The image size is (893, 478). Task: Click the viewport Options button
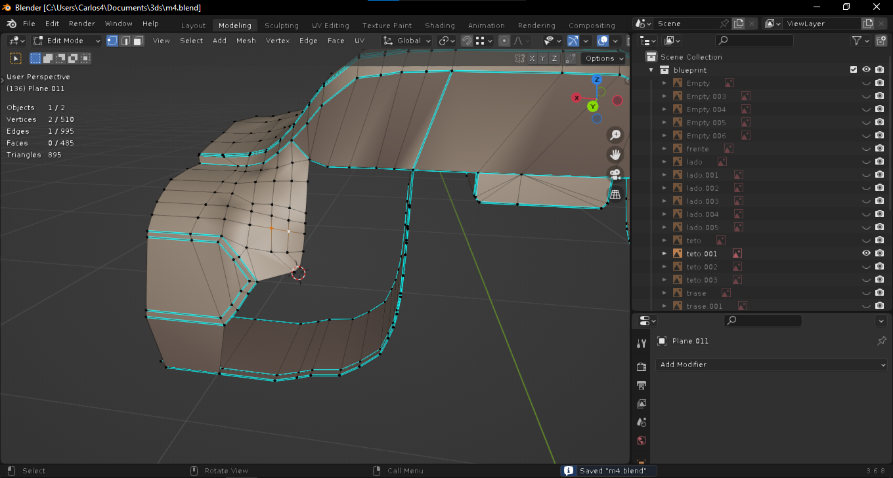click(603, 58)
